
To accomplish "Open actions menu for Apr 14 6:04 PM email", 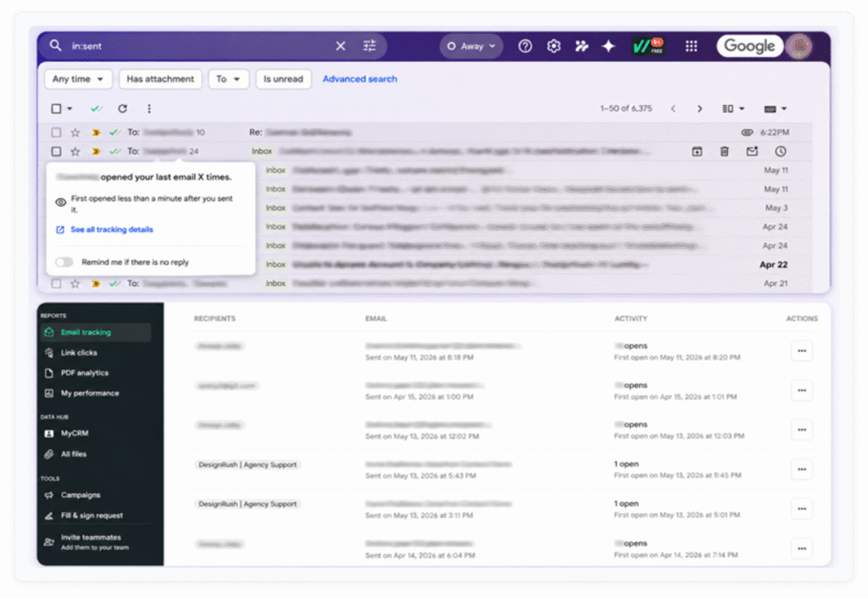I will tap(802, 549).
